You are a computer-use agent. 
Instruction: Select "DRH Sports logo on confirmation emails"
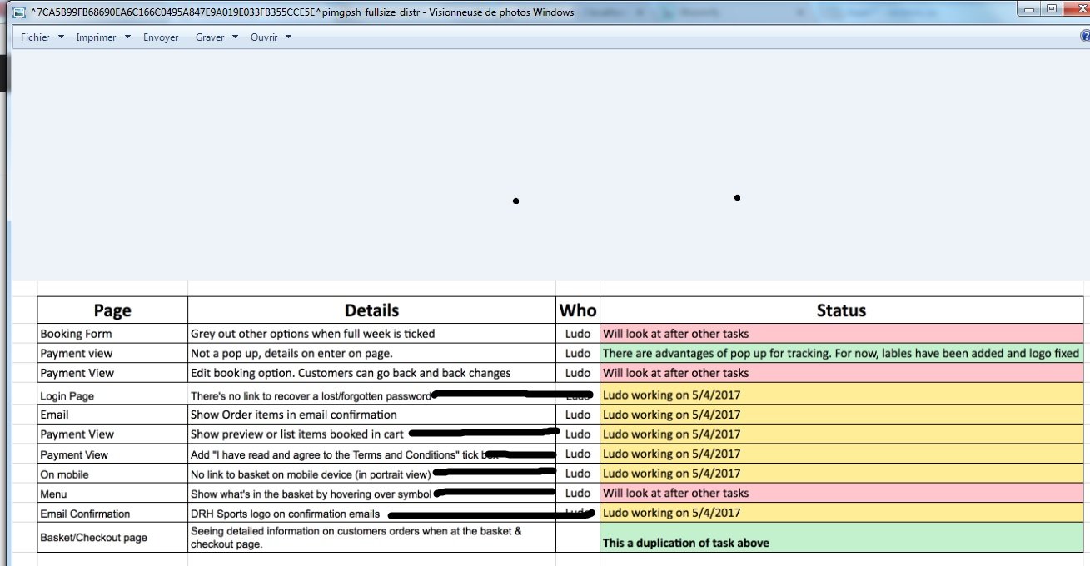tap(371, 514)
